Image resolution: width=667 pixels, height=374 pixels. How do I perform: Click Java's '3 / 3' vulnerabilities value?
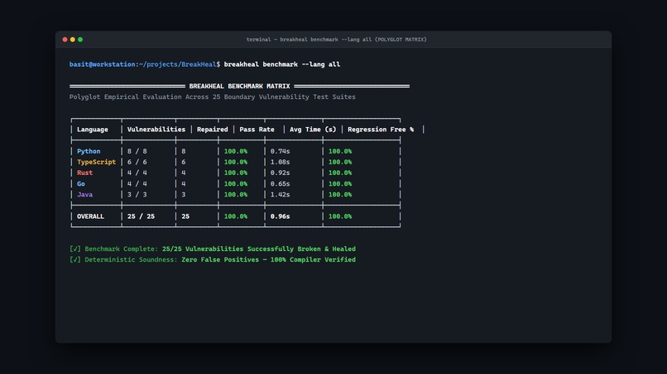click(137, 194)
